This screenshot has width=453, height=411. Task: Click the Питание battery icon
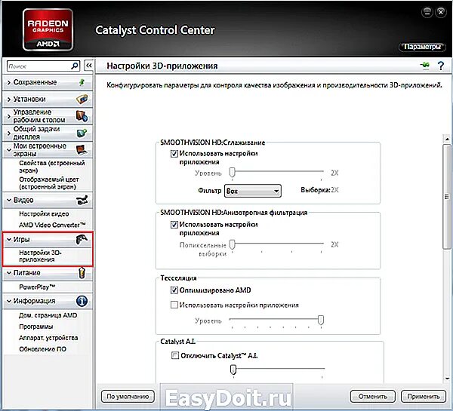coord(82,273)
